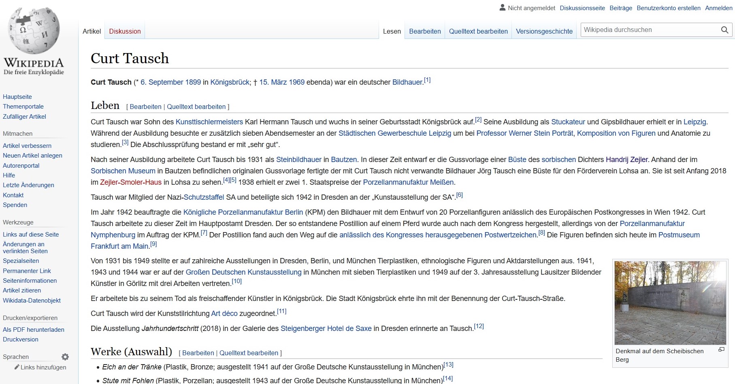Click Als PDF herunterladen

[x=34, y=329]
